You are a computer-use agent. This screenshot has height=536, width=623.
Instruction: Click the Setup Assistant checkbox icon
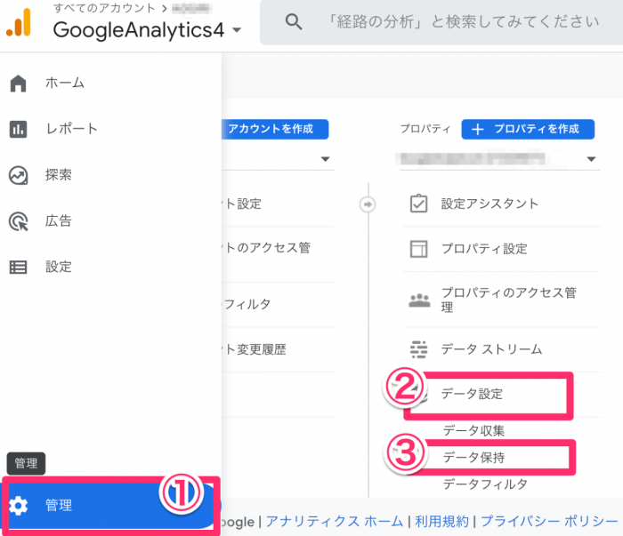coord(418,204)
